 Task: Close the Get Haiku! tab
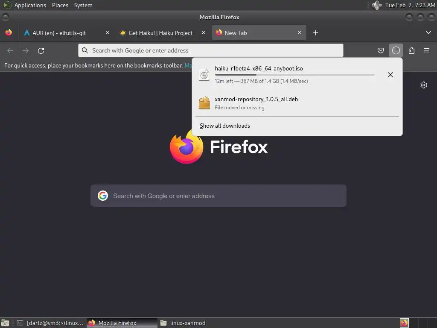coord(204,32)
